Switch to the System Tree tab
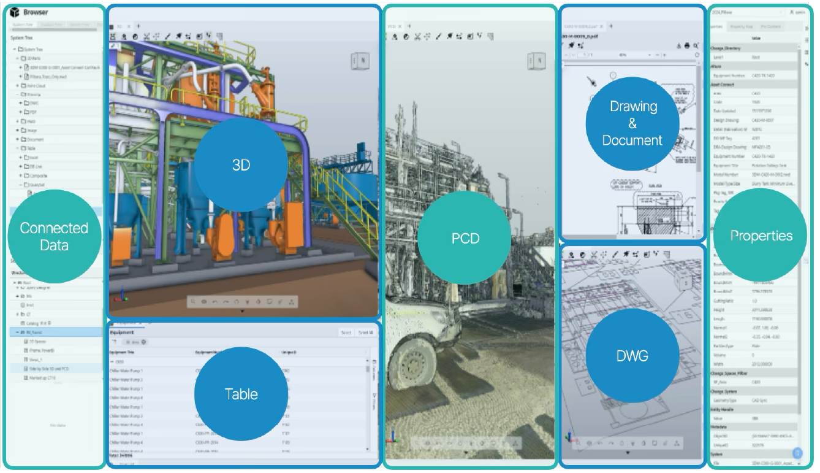 tap(23, 25)
